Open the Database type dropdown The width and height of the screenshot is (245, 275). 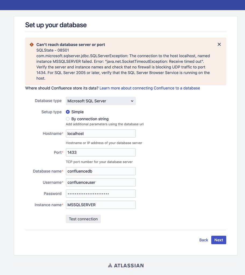pos(101,101)
